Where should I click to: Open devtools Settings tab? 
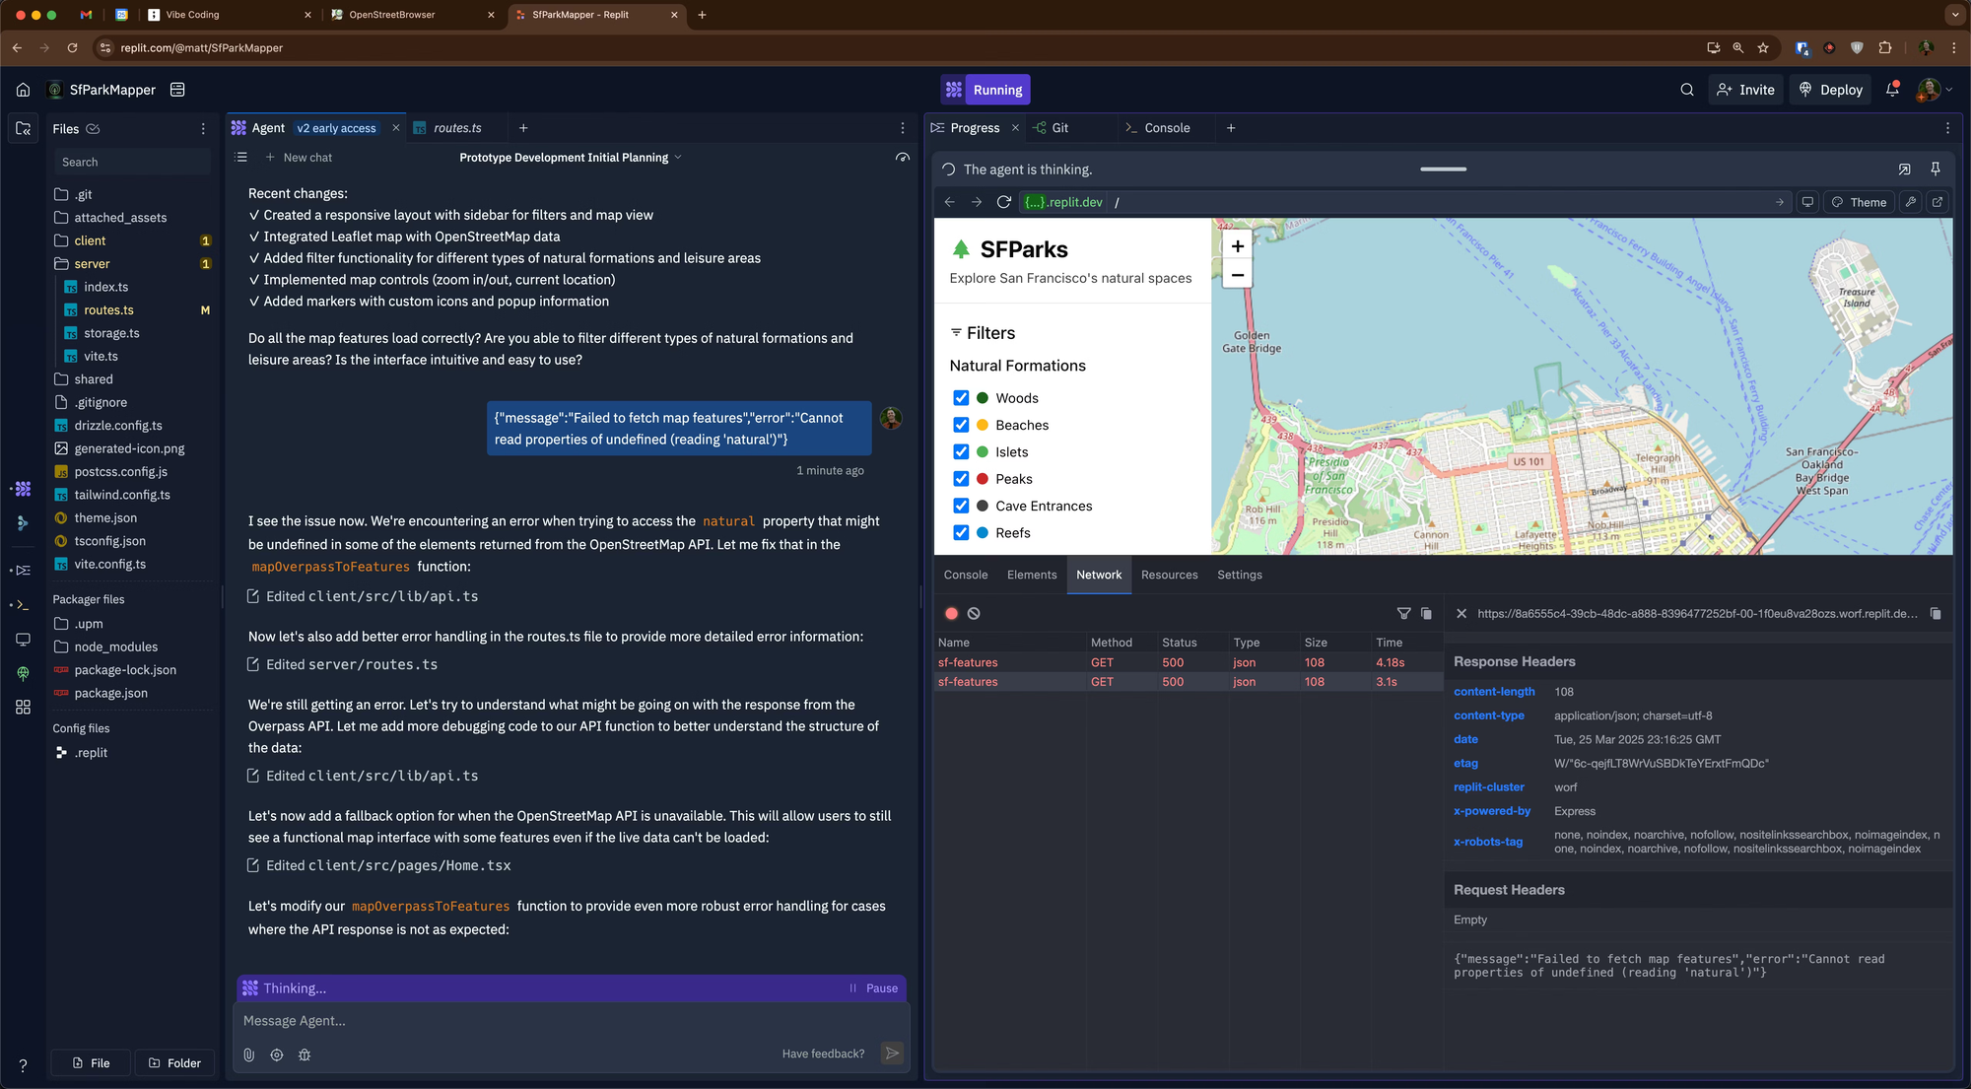coord(1240,575)
